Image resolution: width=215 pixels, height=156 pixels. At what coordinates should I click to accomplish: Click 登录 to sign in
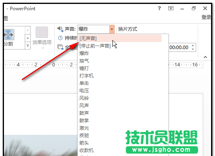[206, 17]
